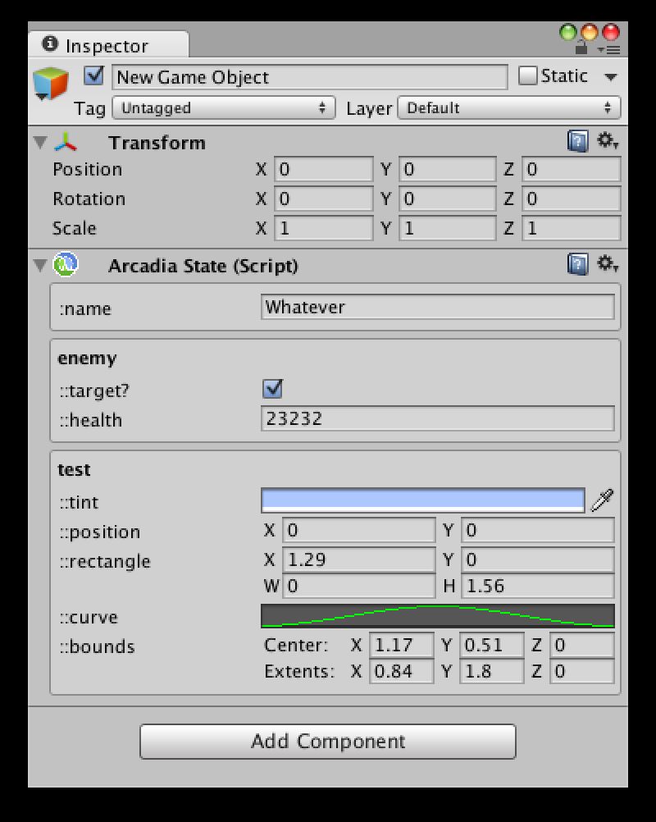Image resolution: width=656 pixels, height=822 pixels.
Task: Click the game object cube icon
Action: click(50, 84)
